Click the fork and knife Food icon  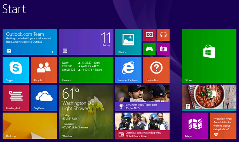(x=188, y=106)
